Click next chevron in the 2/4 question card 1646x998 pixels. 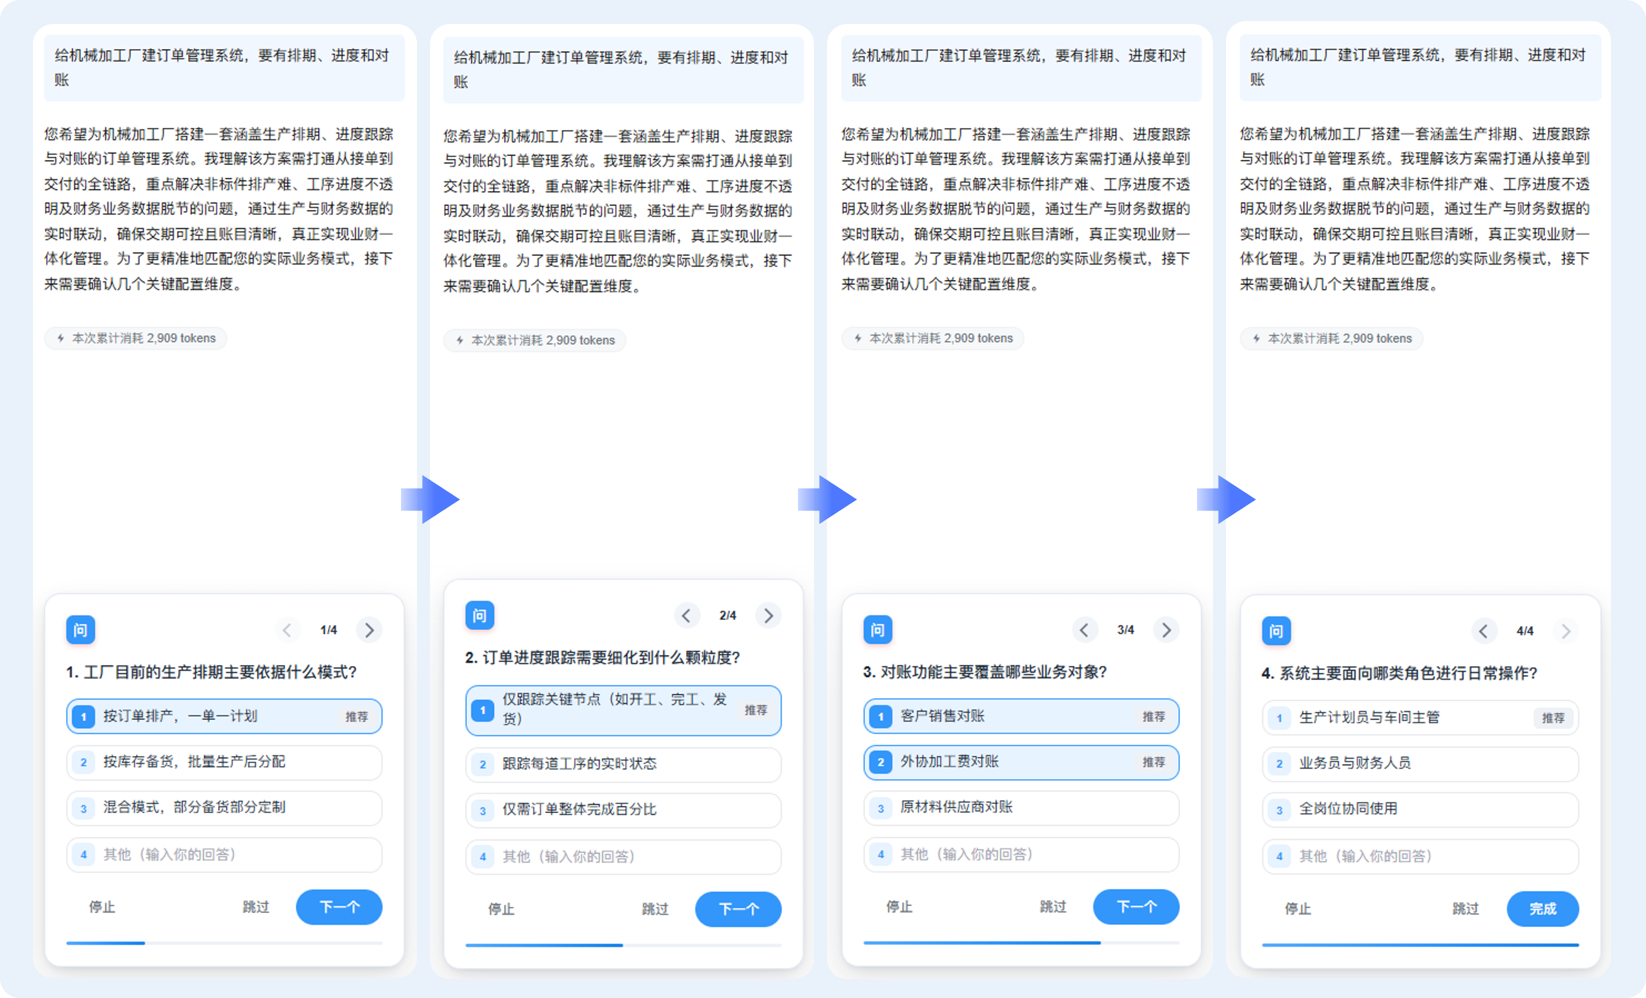pyautogui.click(x=768, y=615)
